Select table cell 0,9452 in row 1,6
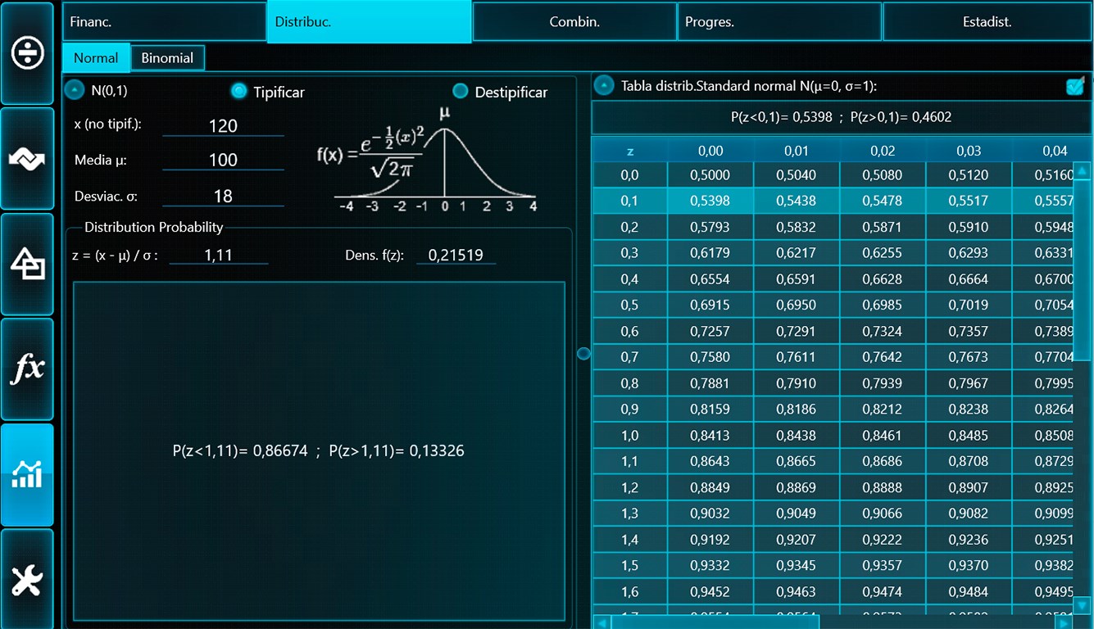Image resolution: width=1094 pixels, height=629 pixels. point(710,592)
